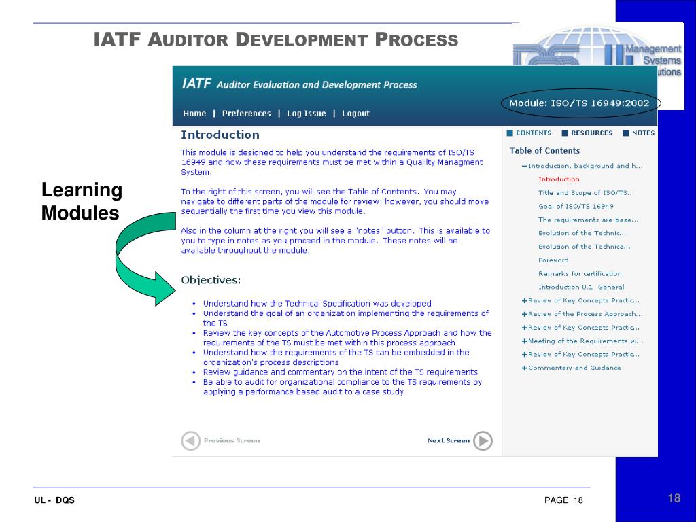Click the IATF logo text in header
This screenshot has height=522, width=696.
[196, 84]
